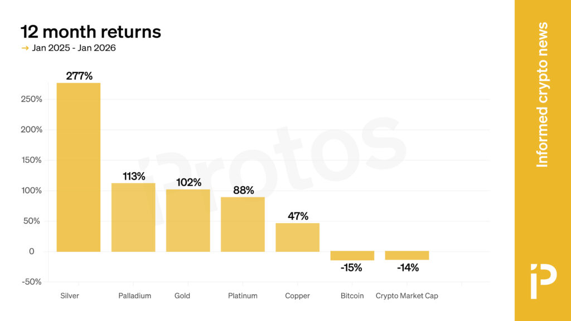Screen dimensions: 571x321
Task: Click the -14% value label
Action: click(x=408, y=267)
